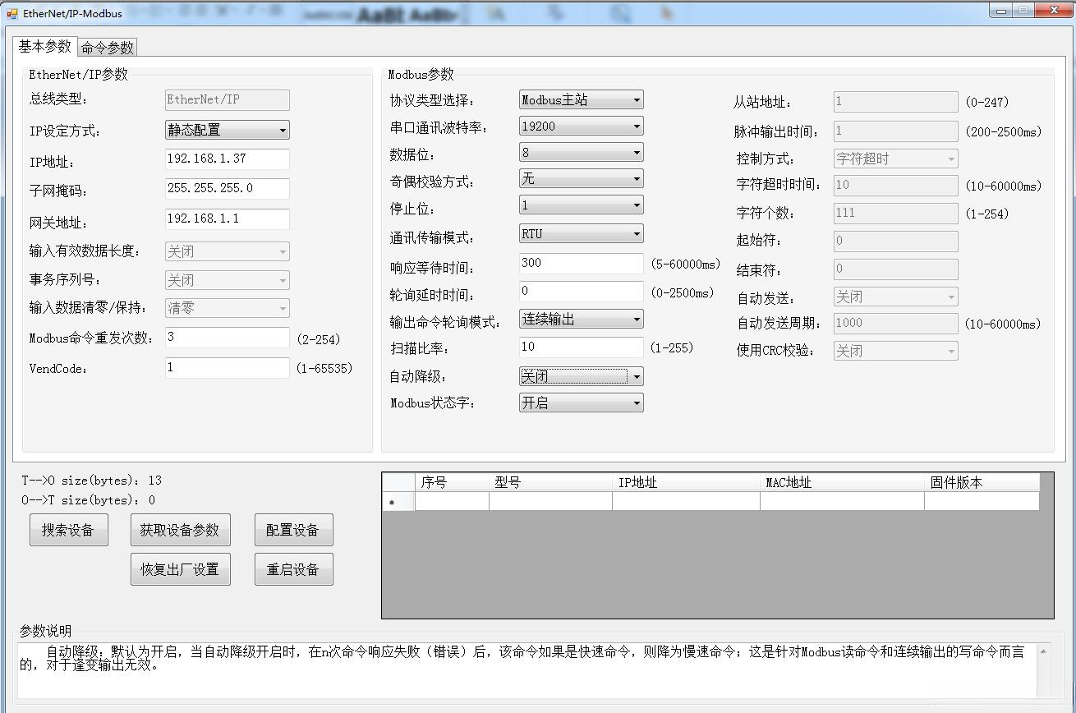This screenshot has height=713, width=1076.
Task: Open the 协议类型选择 dropdown
Action: pos(582,100)
